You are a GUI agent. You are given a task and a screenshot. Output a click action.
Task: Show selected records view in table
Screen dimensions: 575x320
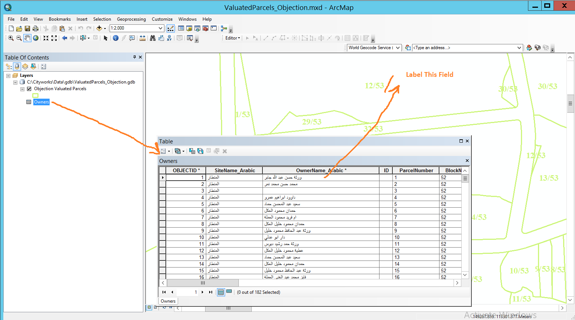229,292
